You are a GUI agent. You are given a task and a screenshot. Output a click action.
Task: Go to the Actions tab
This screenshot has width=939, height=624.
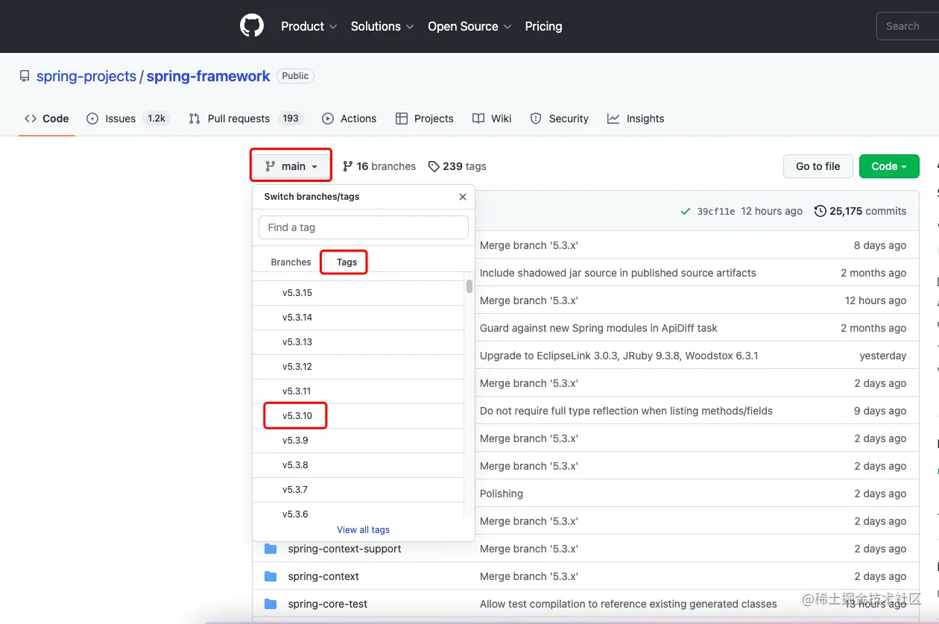coord(349,119)
